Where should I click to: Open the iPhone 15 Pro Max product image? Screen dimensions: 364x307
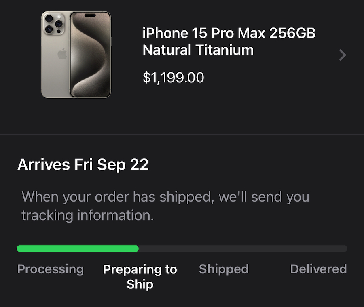pos(76,55)
